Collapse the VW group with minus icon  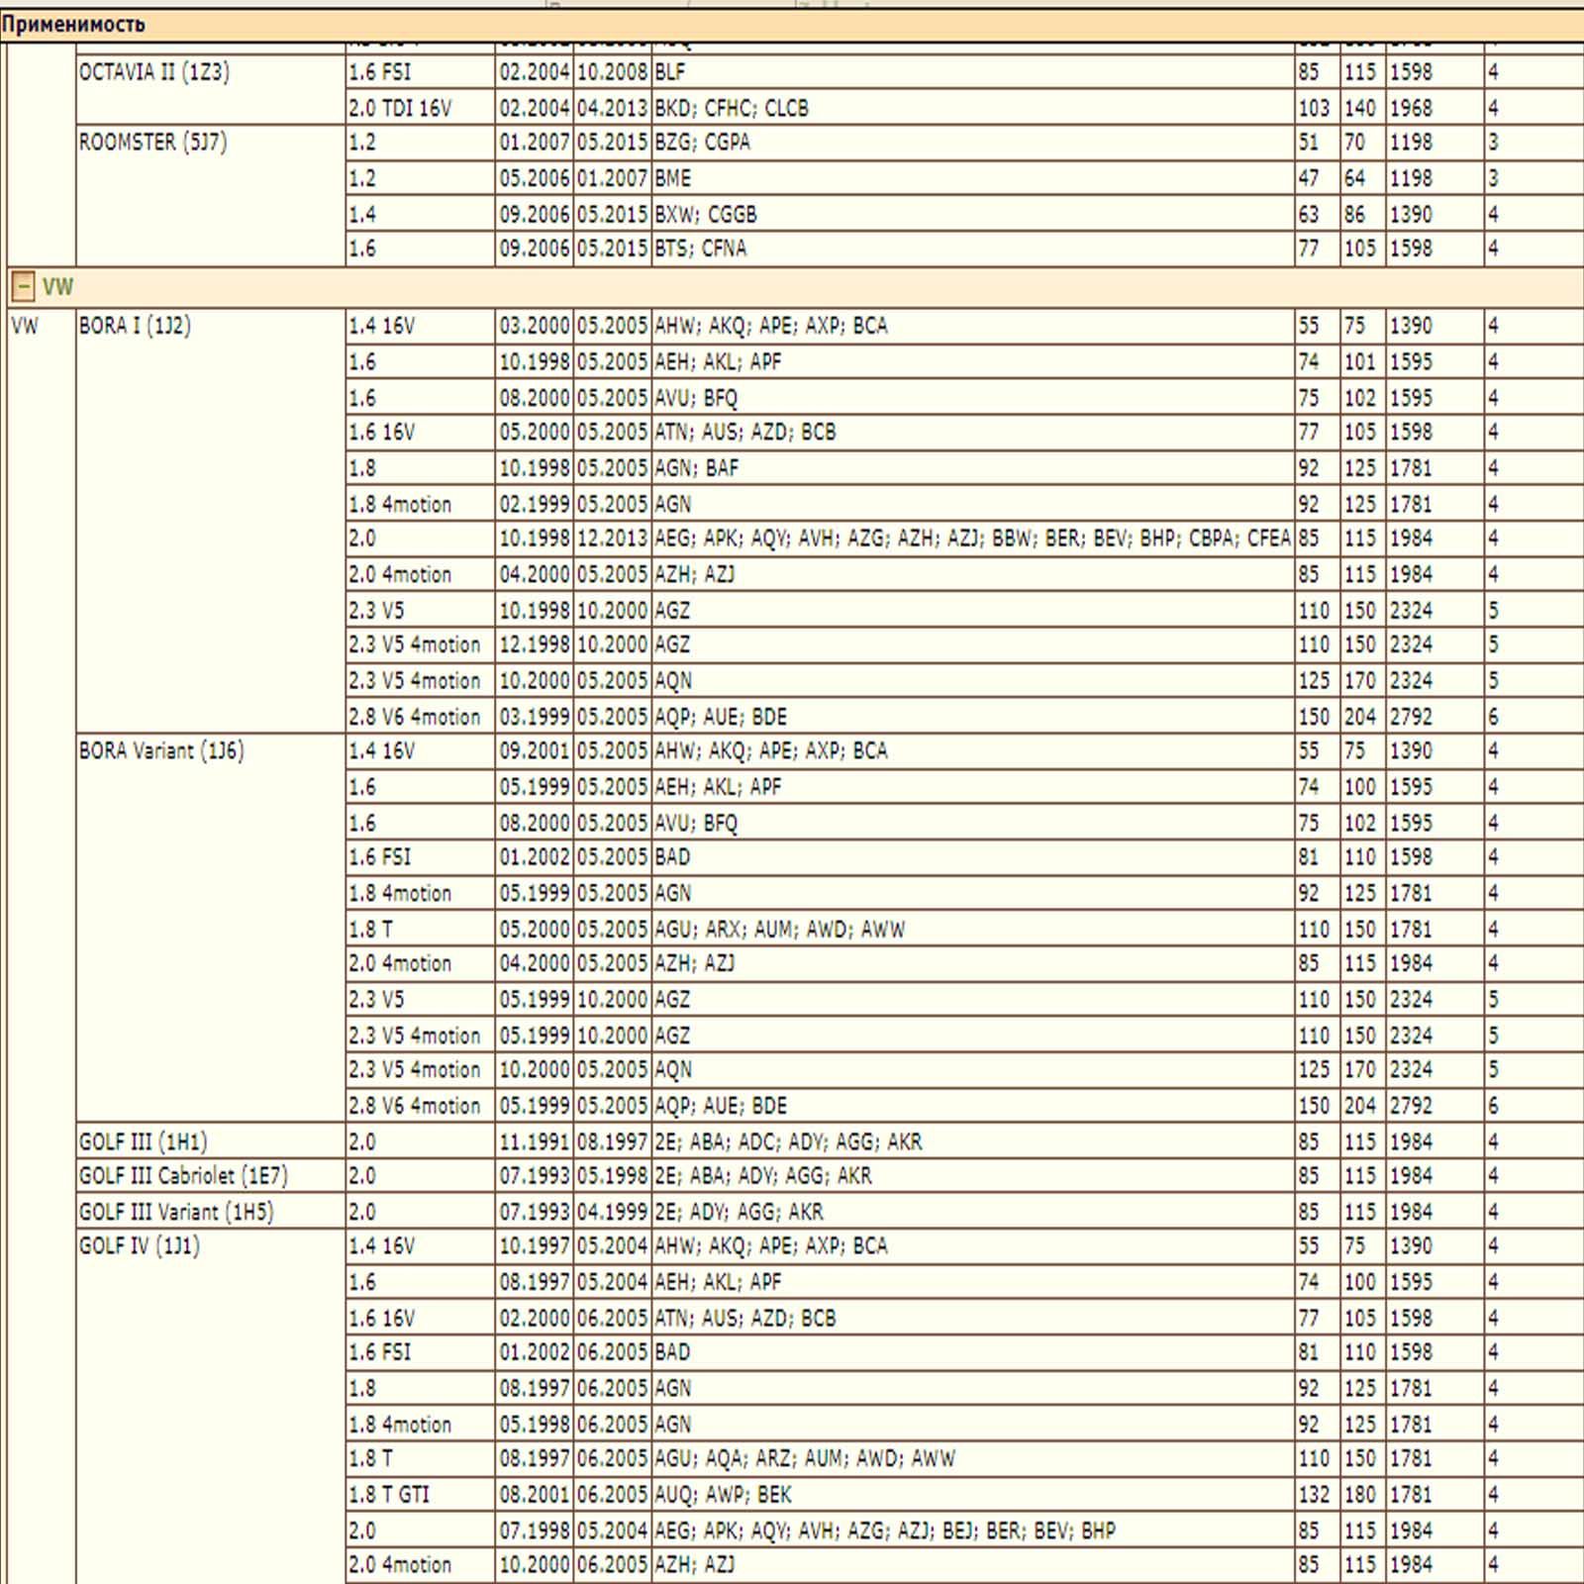click(x=23, y=287)
